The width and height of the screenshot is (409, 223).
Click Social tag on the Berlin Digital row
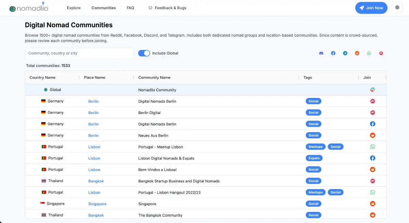pos(314,113)
